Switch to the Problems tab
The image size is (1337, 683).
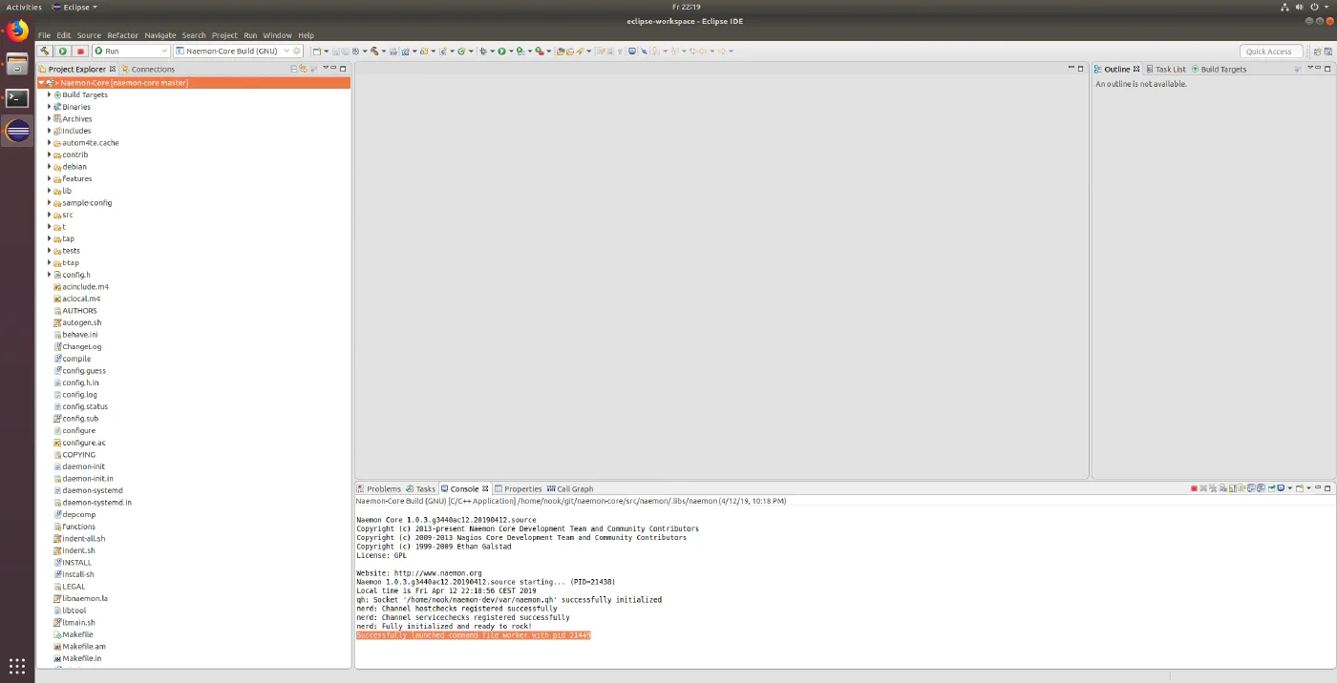pos(378,488)
